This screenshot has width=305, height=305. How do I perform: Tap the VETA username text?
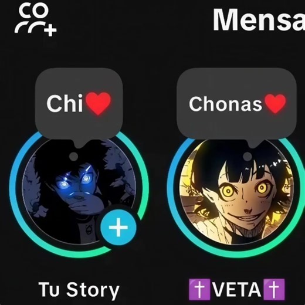coord(236,290)
